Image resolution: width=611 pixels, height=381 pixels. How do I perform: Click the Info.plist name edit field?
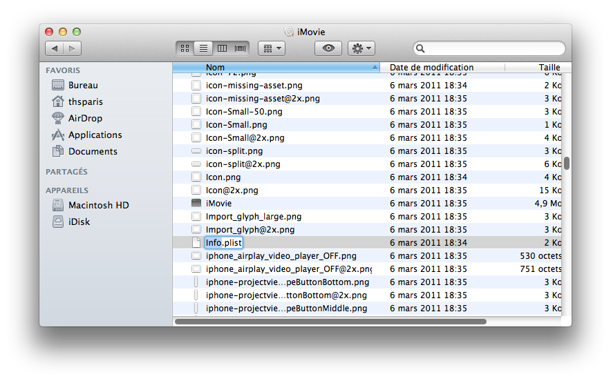point(224,243)
